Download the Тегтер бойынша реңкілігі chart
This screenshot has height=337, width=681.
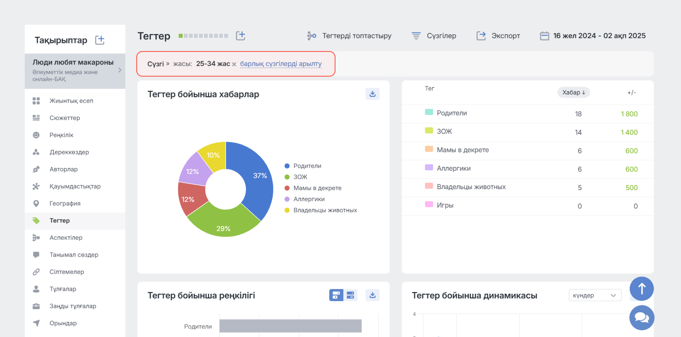point(372,295)
